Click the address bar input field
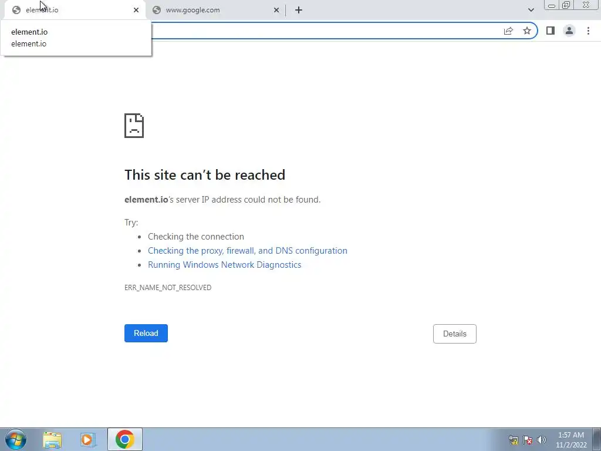 coord(326,31)
